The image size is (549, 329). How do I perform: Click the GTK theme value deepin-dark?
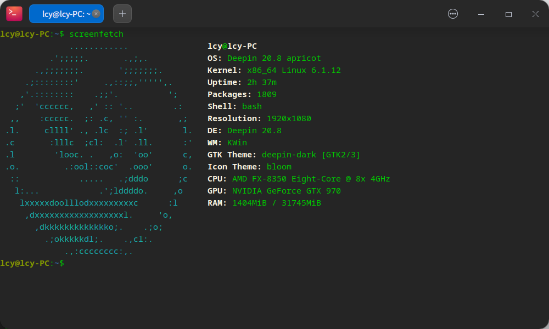click(289, 155)
